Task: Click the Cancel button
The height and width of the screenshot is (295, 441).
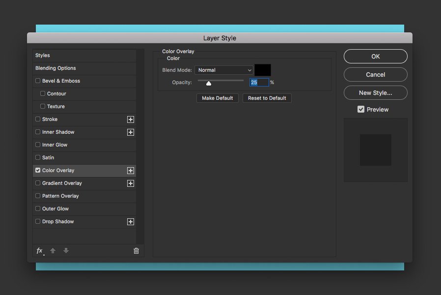Action: tap(376, 75)
